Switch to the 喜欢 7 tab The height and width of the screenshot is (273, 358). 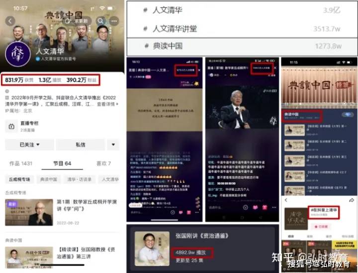click(103, 163)
